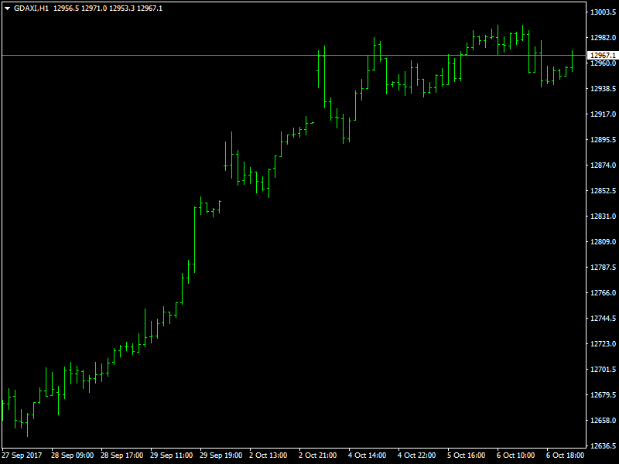Screen dimensions: 619x464
Task: Click the 12982.0 price scale label
Action: 603,37
